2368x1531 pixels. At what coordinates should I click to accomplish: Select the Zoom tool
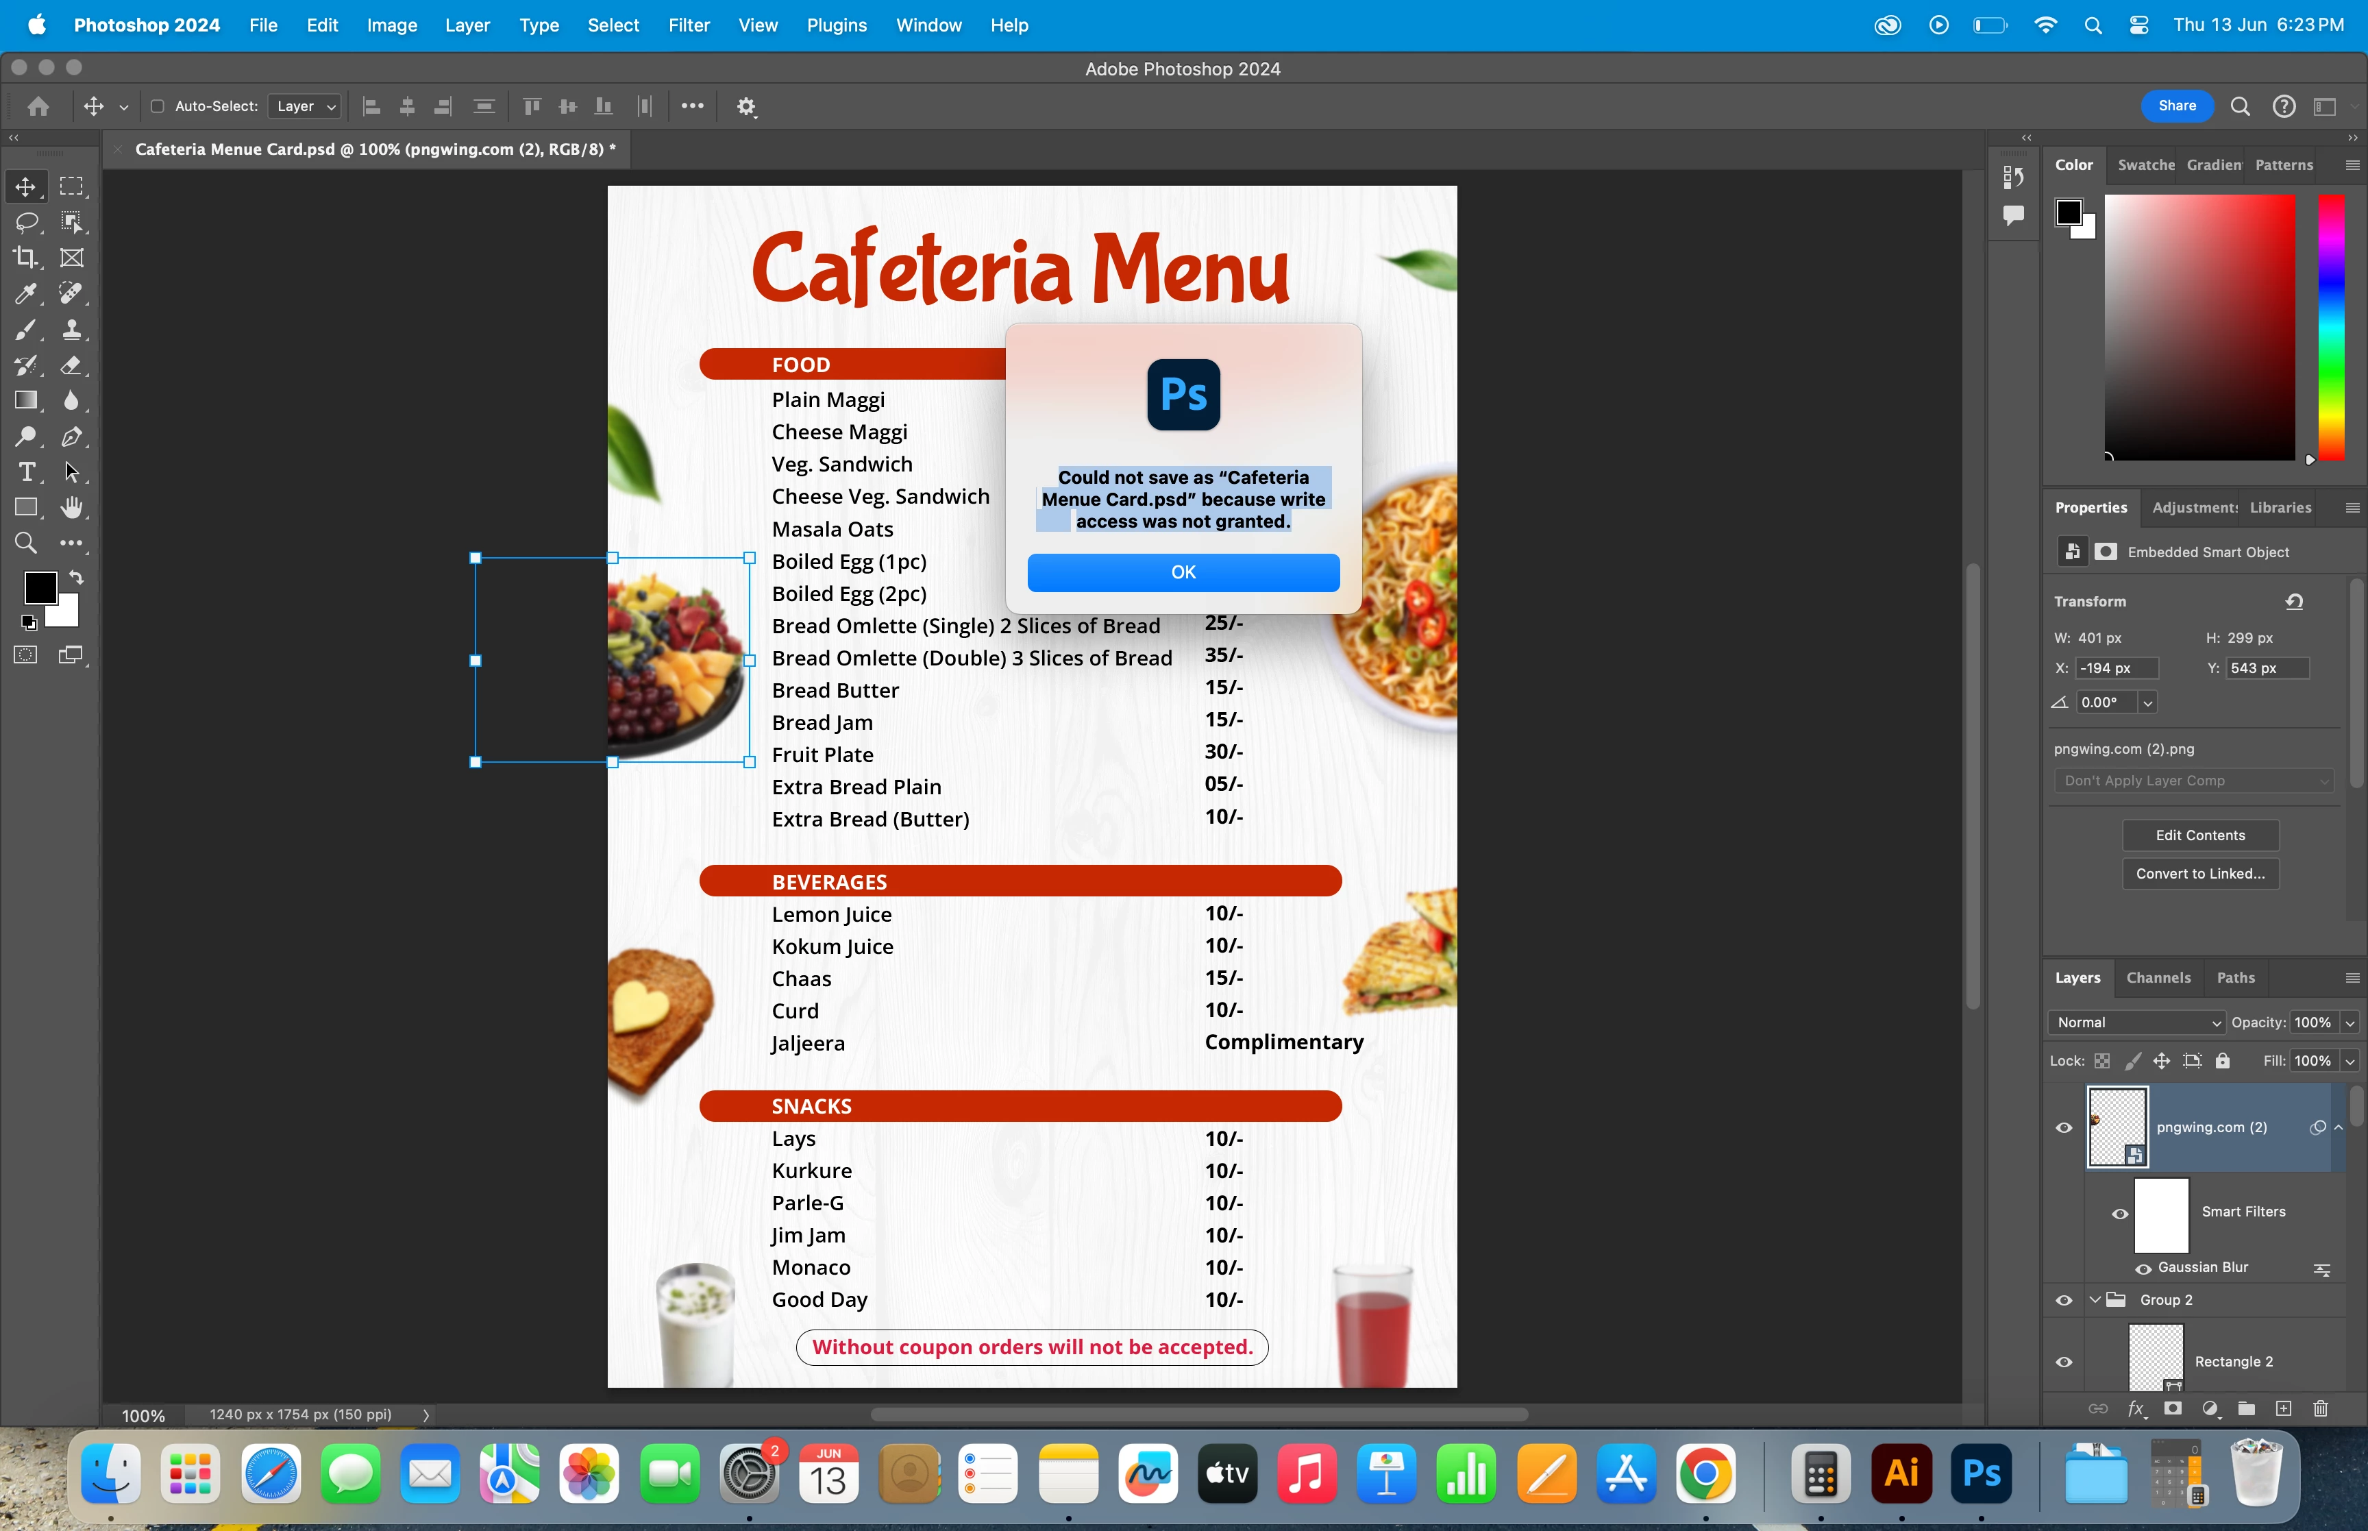point(26,543)
